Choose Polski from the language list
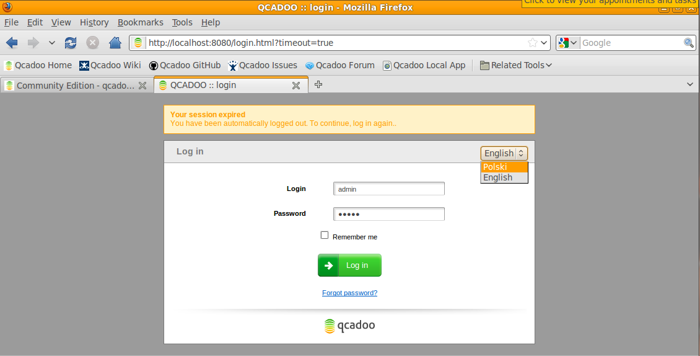 [x=504, y=167]
